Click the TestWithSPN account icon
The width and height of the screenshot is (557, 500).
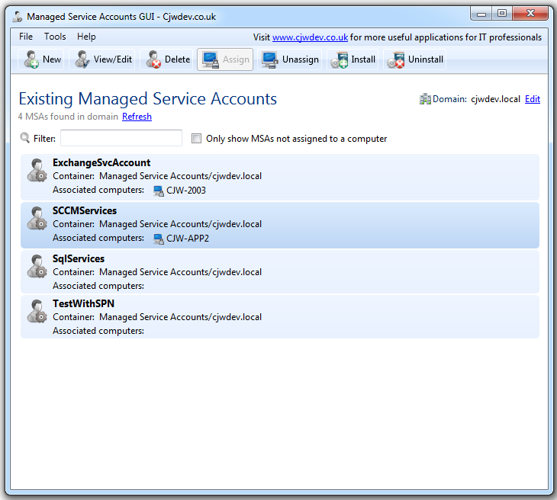(x=37, y=312)
